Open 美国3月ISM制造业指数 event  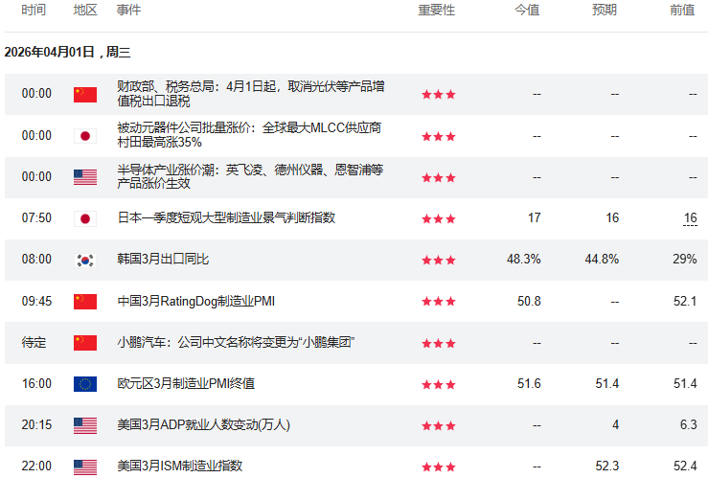pyautogui.click(x=180, y=466)
